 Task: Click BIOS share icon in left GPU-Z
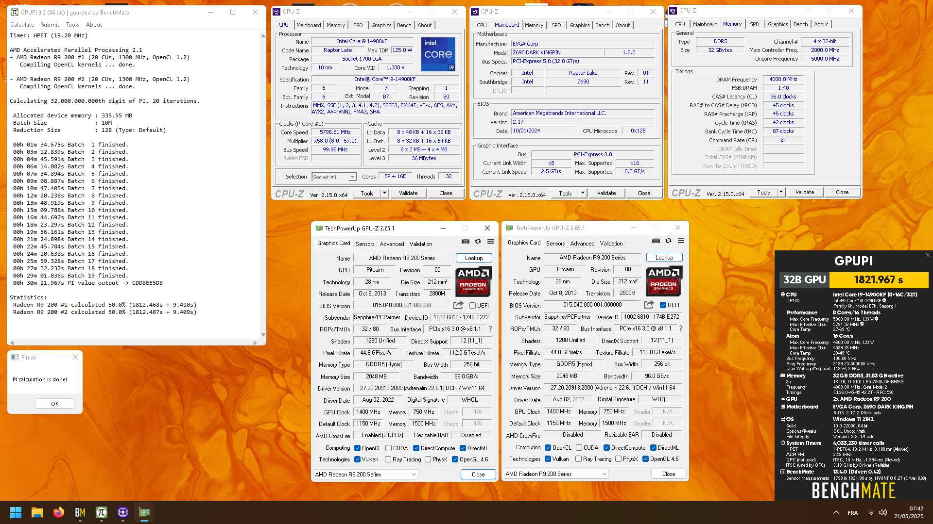pos(458,305)
